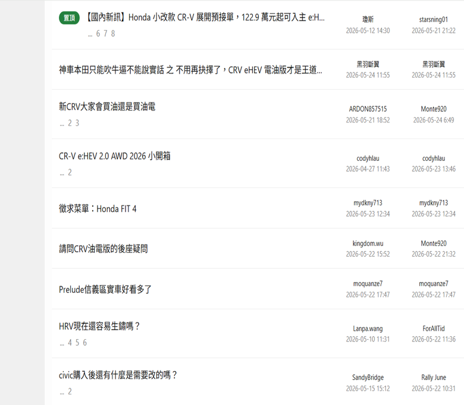Go to page 8 of the pinned CR-V thread
The width and height of the screenshot is (464, 405).
pos(113,34)
